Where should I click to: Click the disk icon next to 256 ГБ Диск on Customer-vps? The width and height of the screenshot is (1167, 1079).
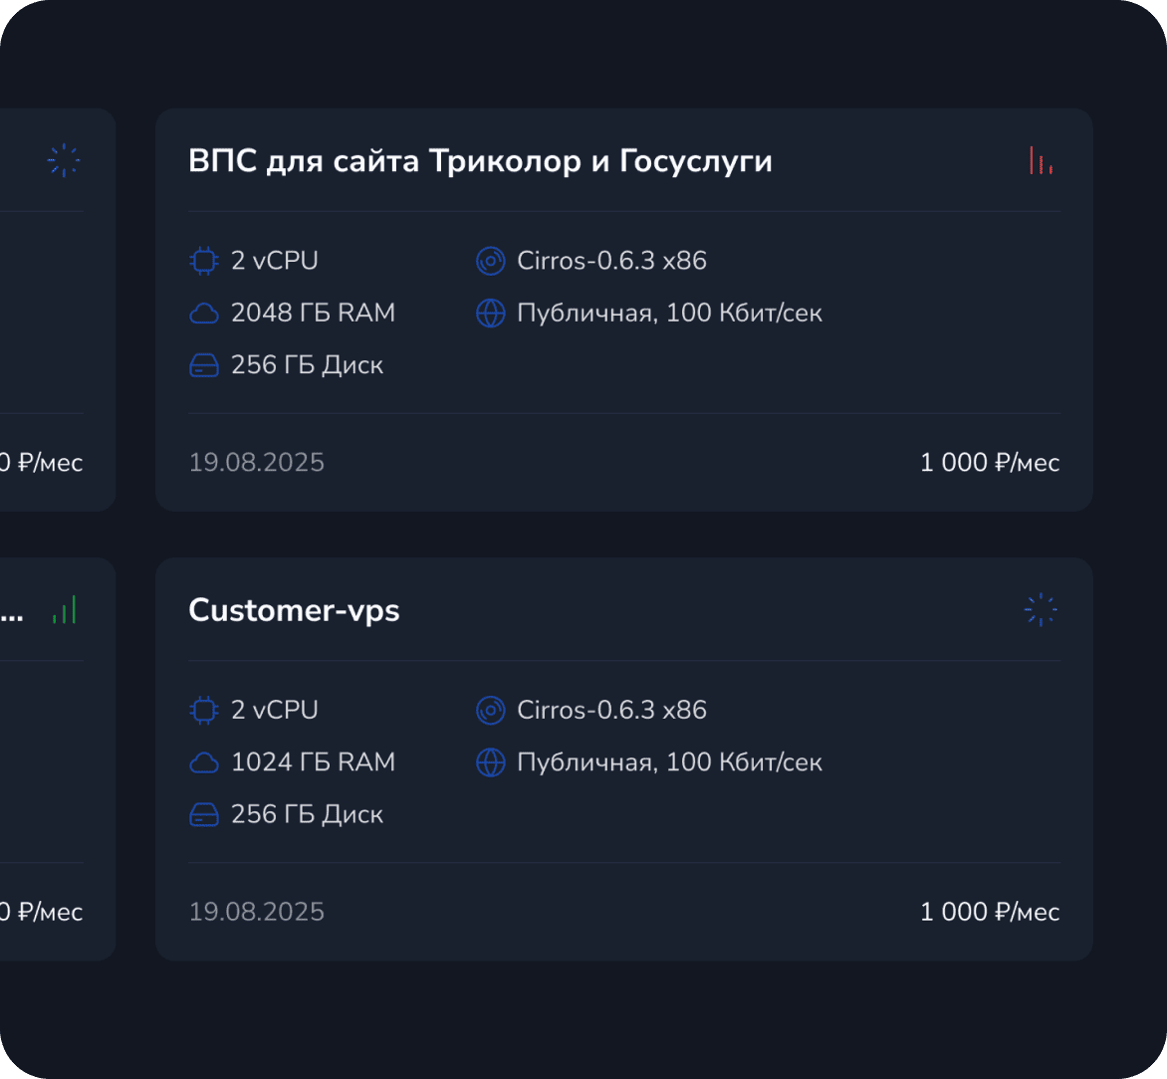[x=203, y=813]
